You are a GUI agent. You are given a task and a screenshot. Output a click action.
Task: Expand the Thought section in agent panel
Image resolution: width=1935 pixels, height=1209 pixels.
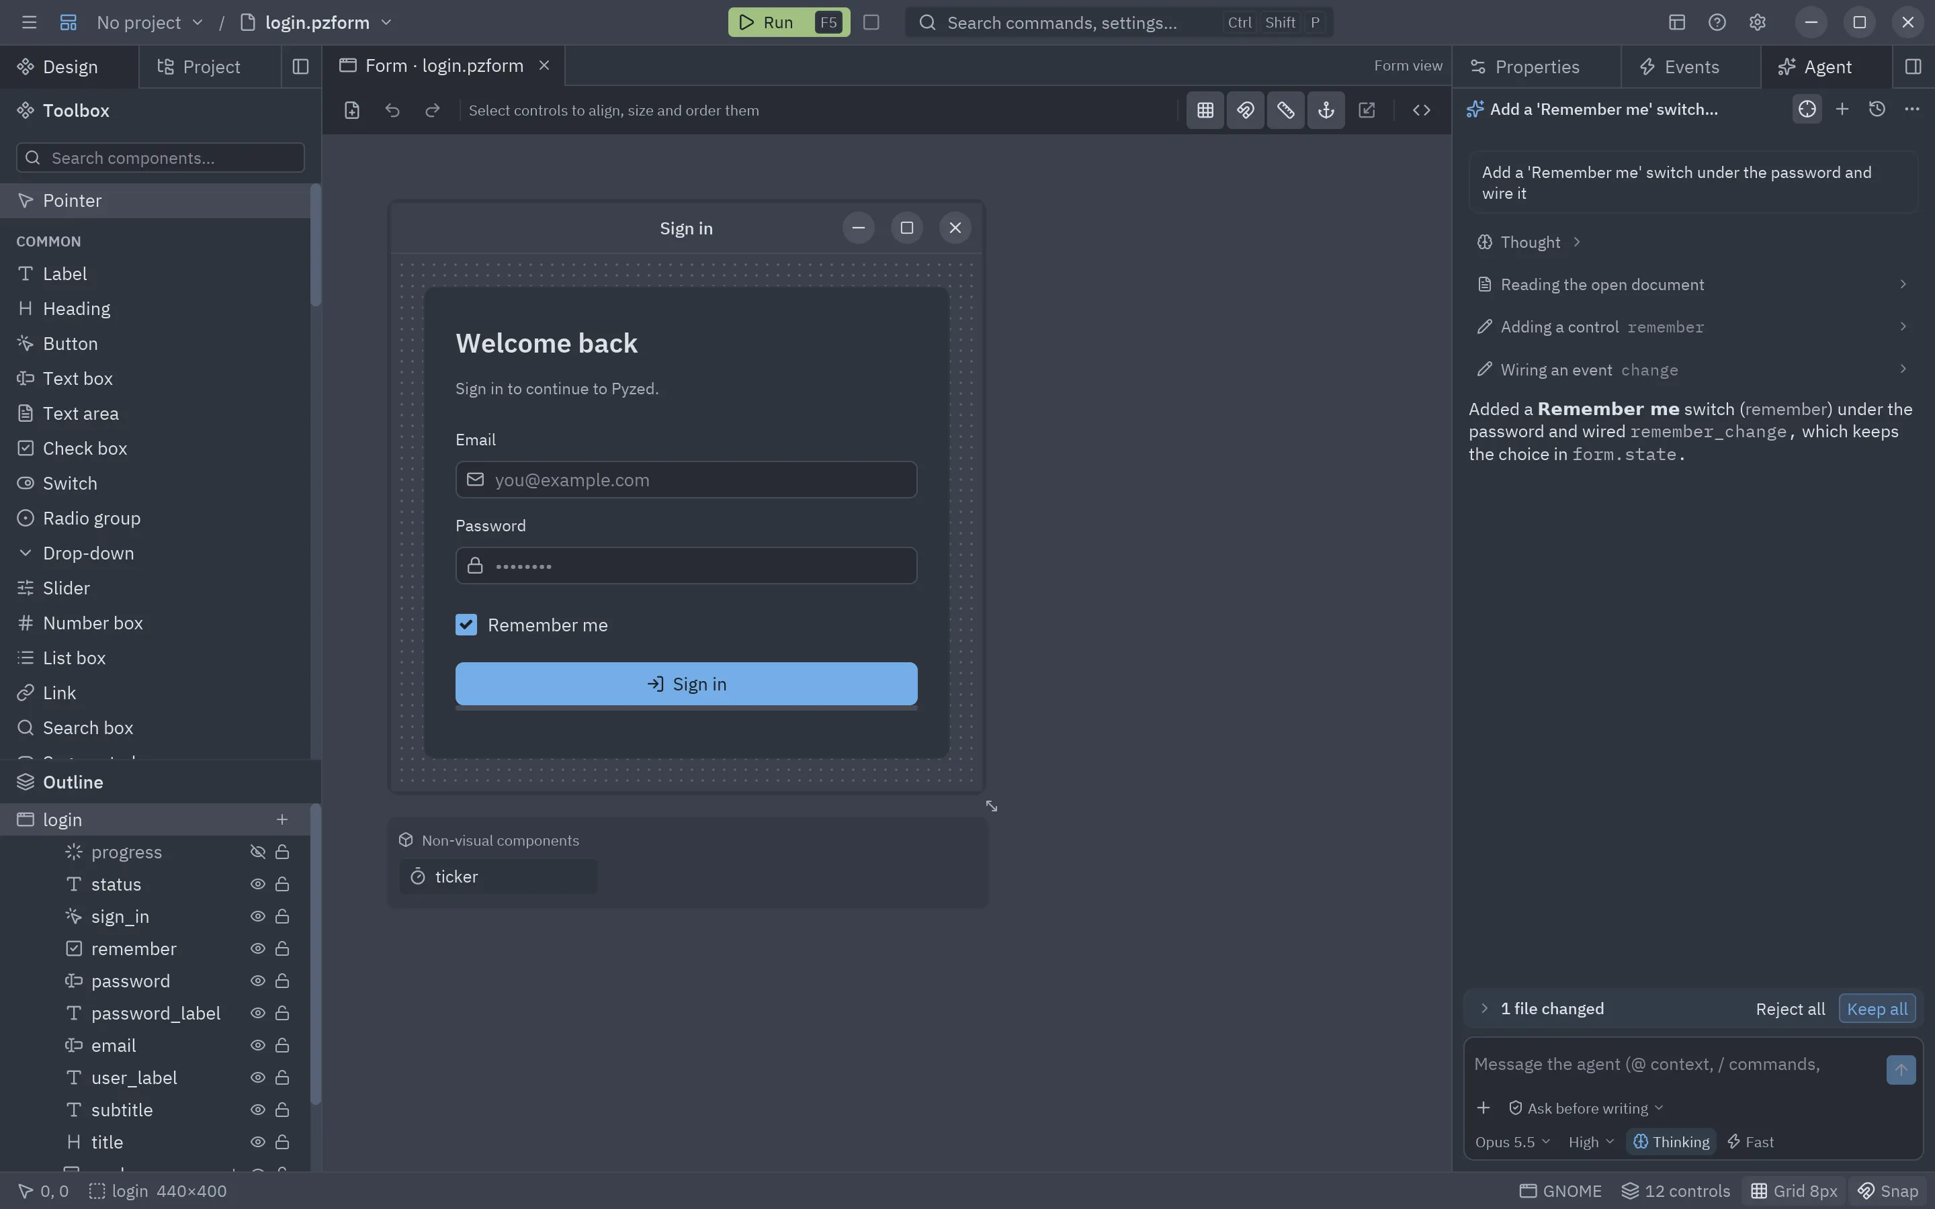point(1528,242)
